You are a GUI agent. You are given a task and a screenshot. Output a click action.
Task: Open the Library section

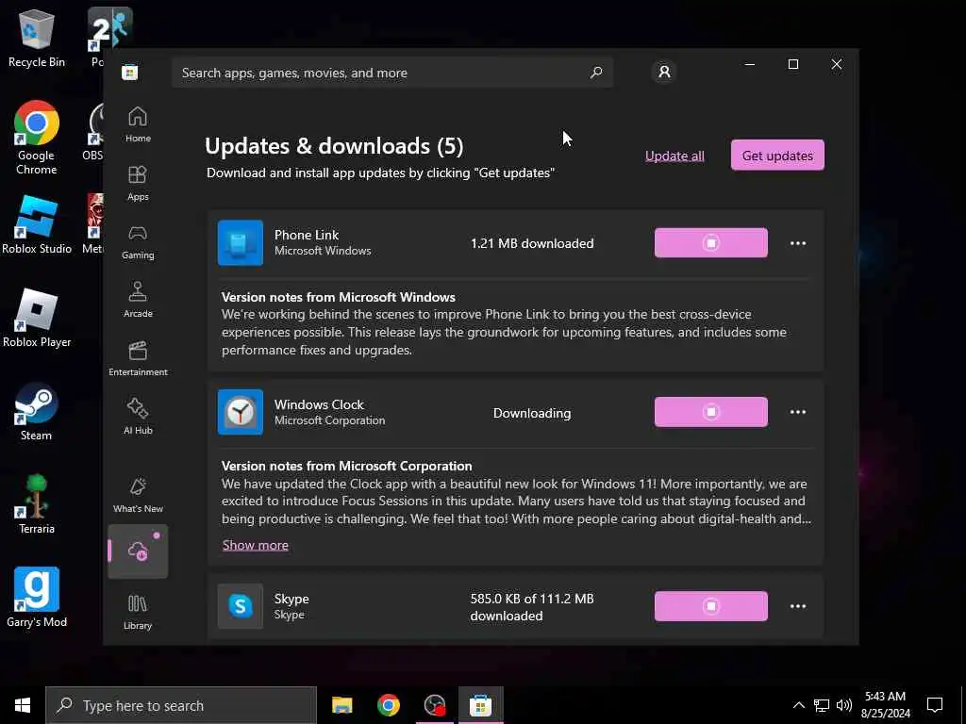(x=138, y=612)
